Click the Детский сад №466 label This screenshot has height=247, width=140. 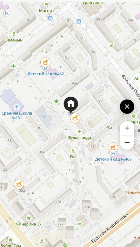tap(113, 159)
